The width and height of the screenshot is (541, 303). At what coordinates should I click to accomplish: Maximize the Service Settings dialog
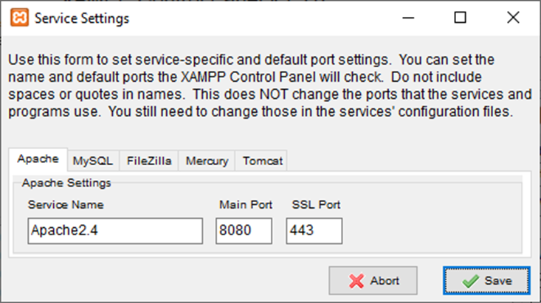(x=460, y=18)
